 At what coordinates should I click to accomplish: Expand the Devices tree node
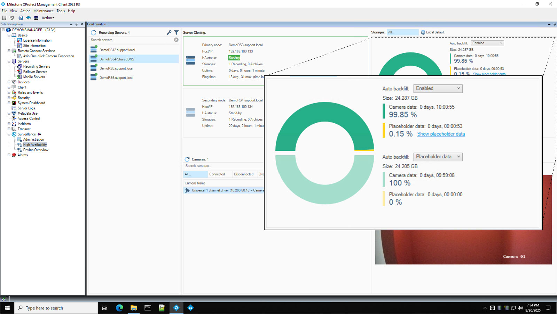tap(9, 82)
